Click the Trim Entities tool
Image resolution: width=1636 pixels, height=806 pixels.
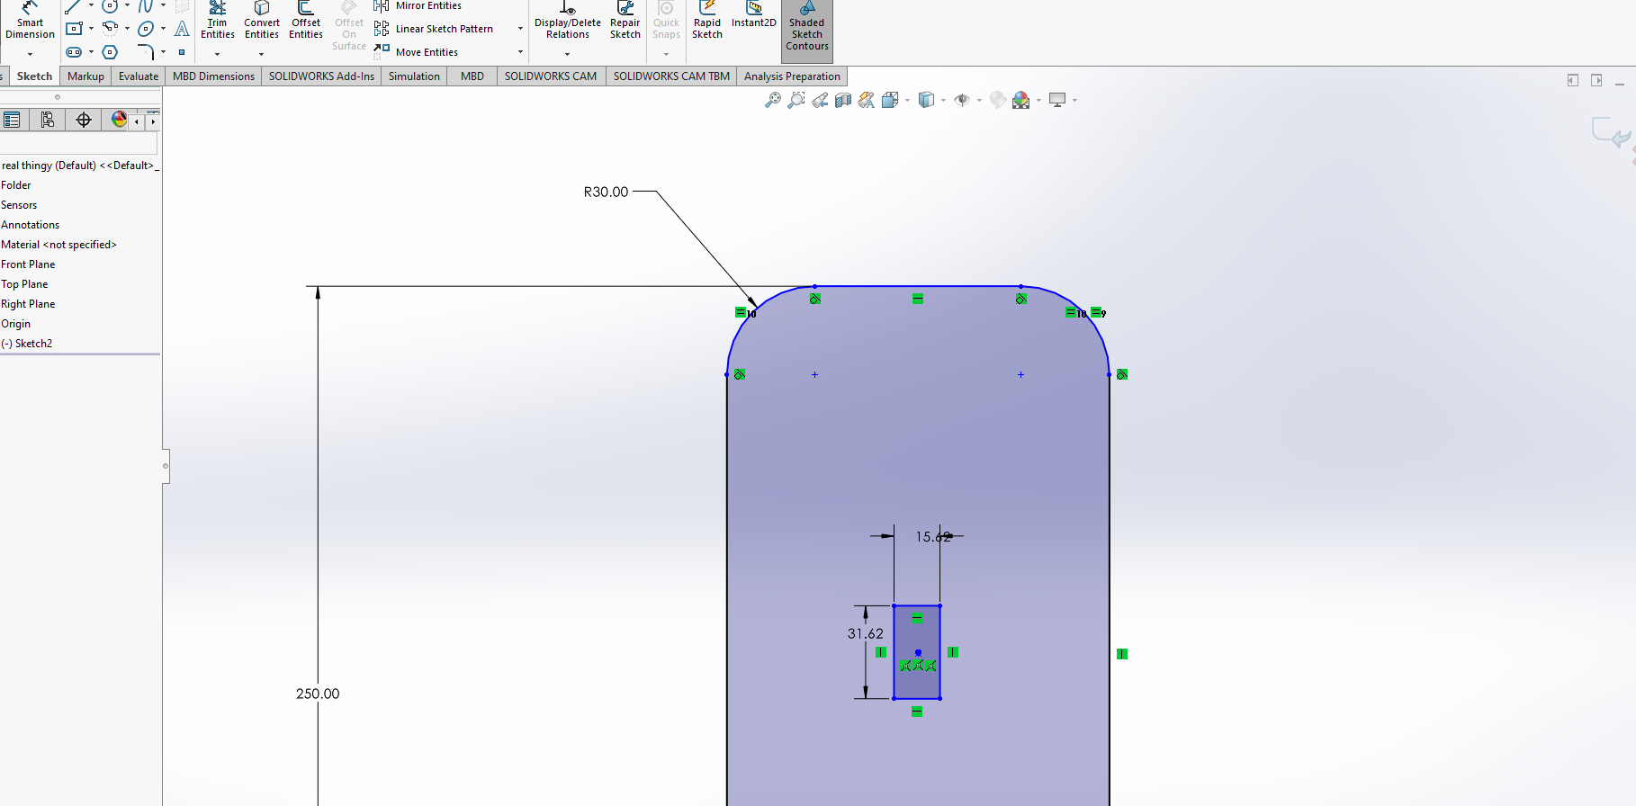coord(217,22)
